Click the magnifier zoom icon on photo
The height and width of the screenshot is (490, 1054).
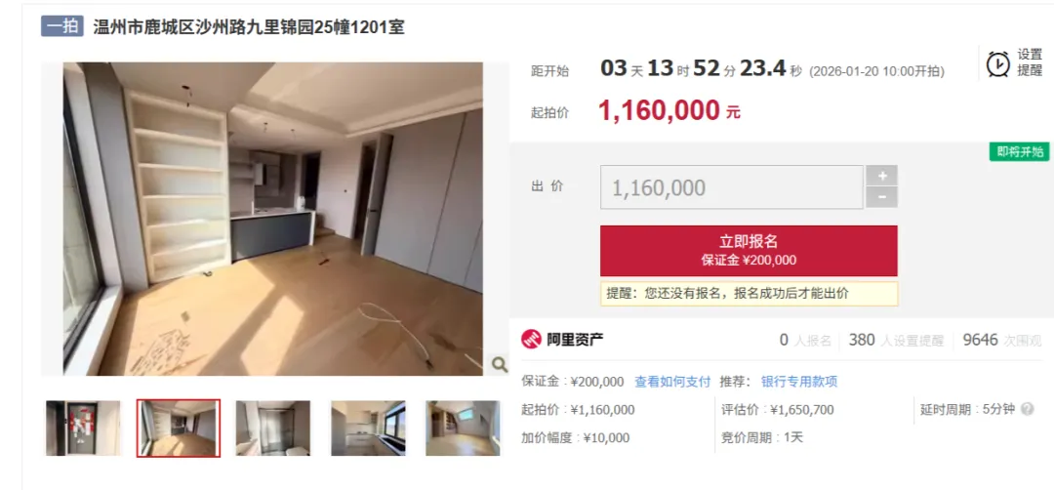coord(500,364)
